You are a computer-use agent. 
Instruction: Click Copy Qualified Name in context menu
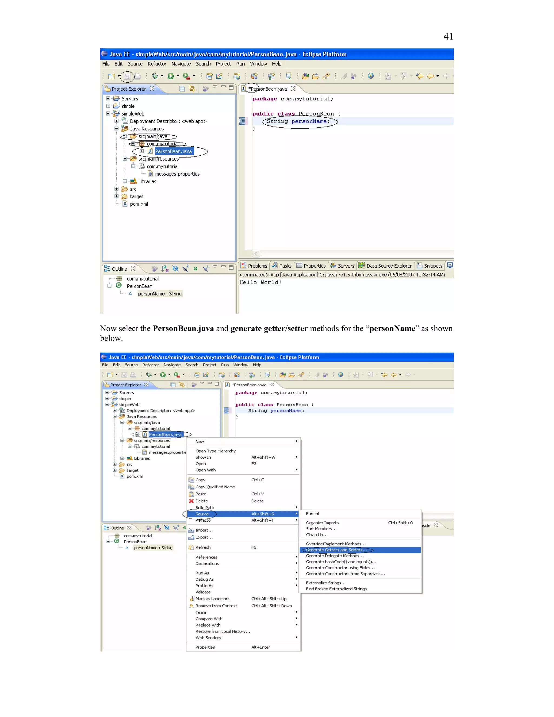[243, 487]
